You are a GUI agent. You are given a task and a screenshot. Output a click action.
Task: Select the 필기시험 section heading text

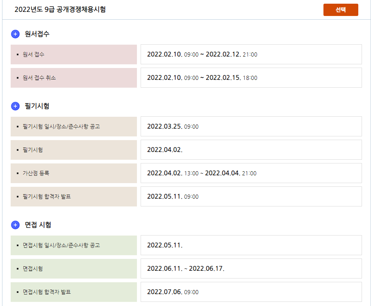click(37, 106)
